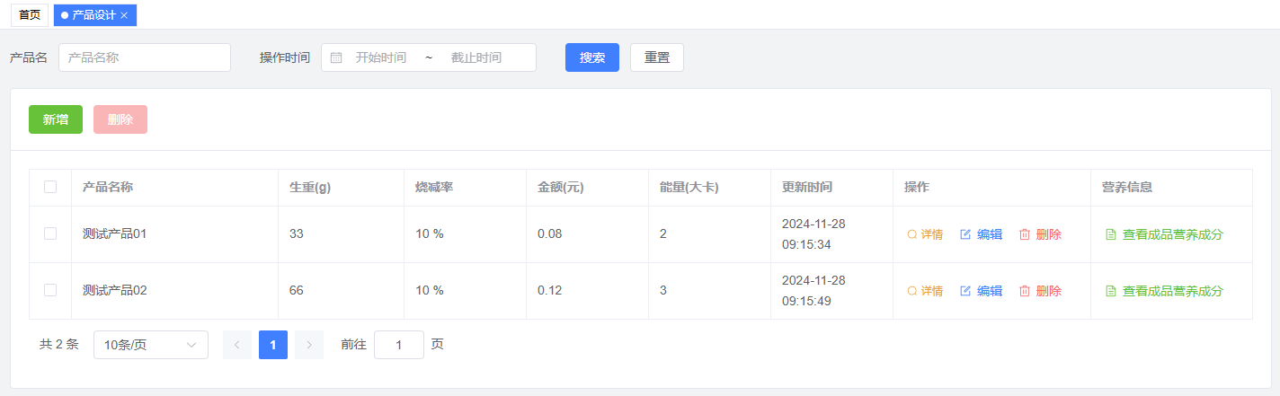Click the red 删除 batch button
This screenshot has height=396, width=1280.
point(120,119)
